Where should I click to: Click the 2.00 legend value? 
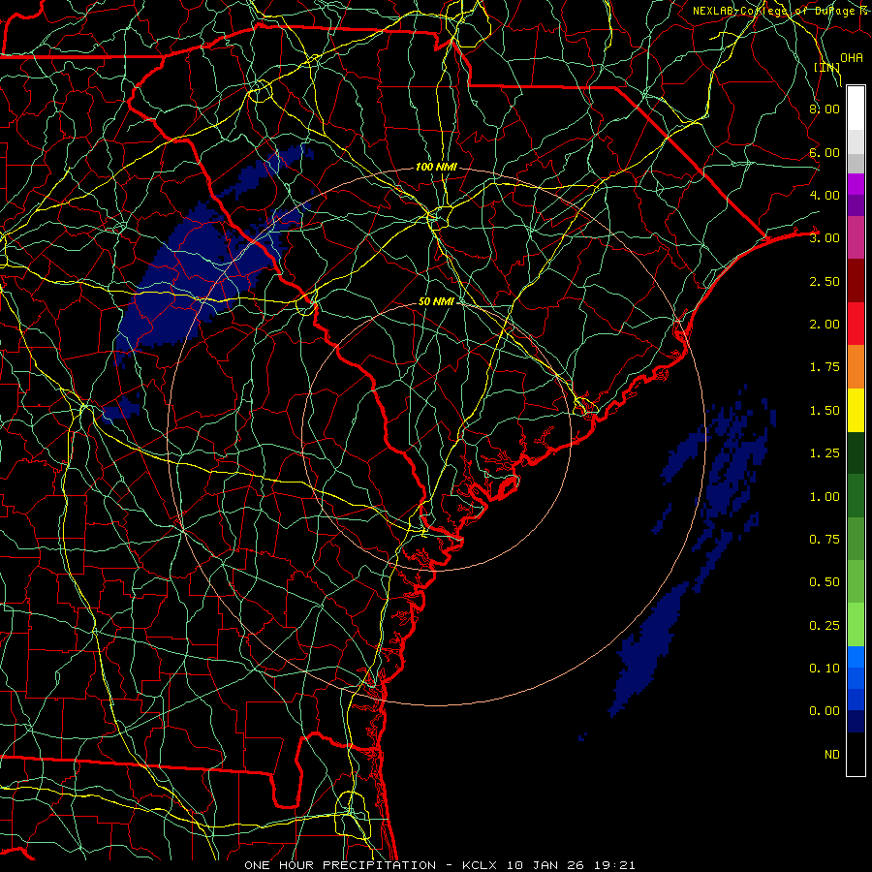tap(825, 324)
